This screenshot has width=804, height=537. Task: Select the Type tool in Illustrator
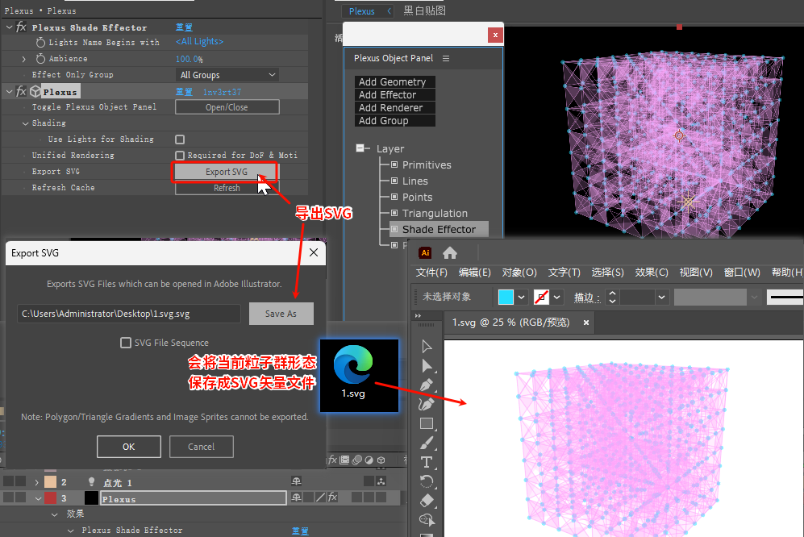pos(426,462)
